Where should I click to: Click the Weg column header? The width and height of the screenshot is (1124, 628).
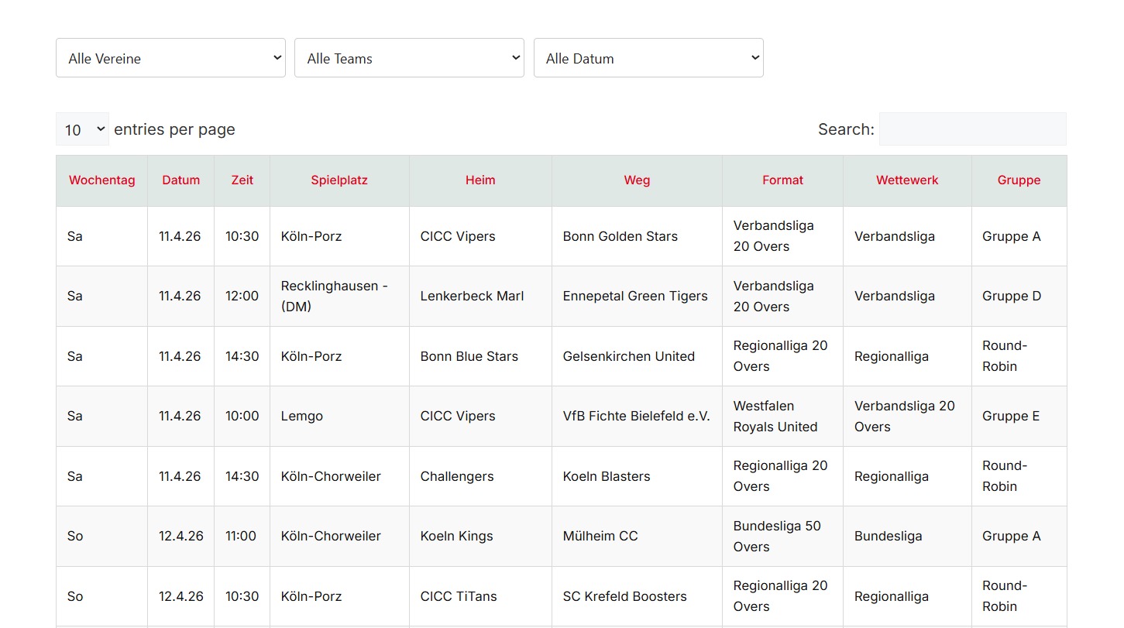[x=637, y=180]
